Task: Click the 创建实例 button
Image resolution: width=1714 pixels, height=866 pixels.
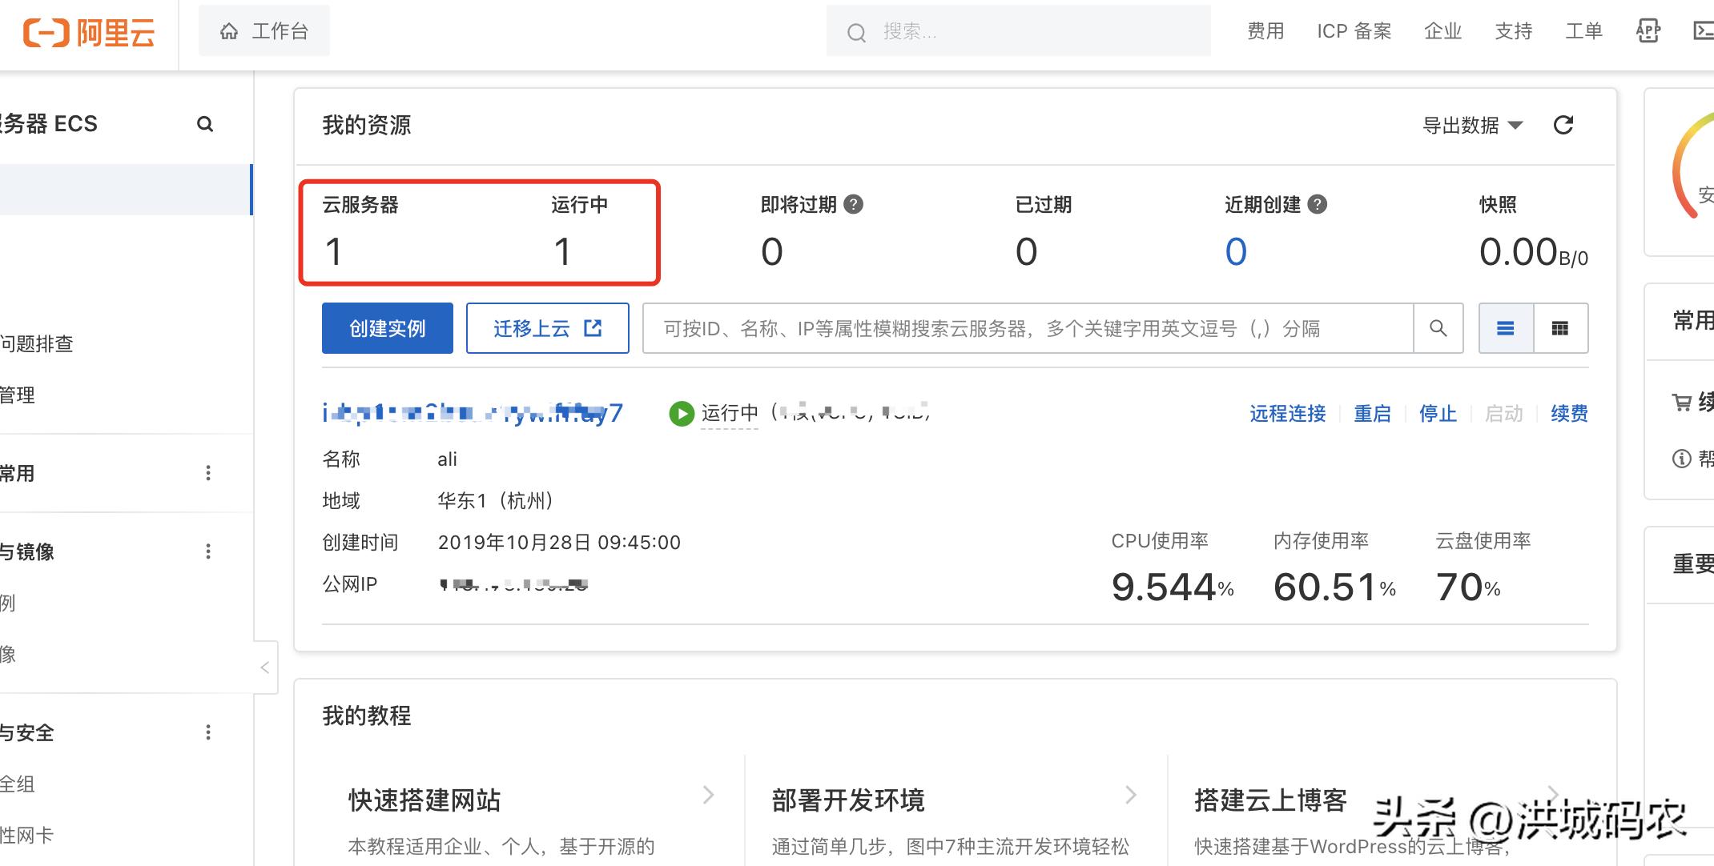Action: 387,328
